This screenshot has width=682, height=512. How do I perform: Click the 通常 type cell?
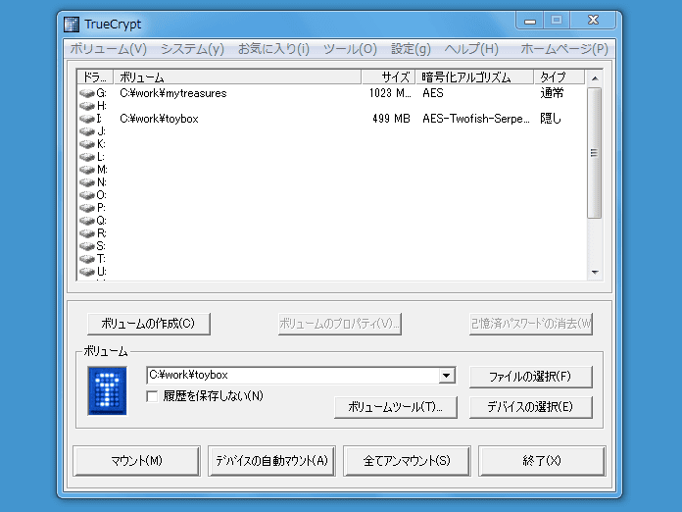[552, 93]
